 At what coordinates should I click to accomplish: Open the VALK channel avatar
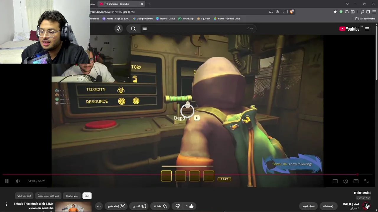(366, 206)
